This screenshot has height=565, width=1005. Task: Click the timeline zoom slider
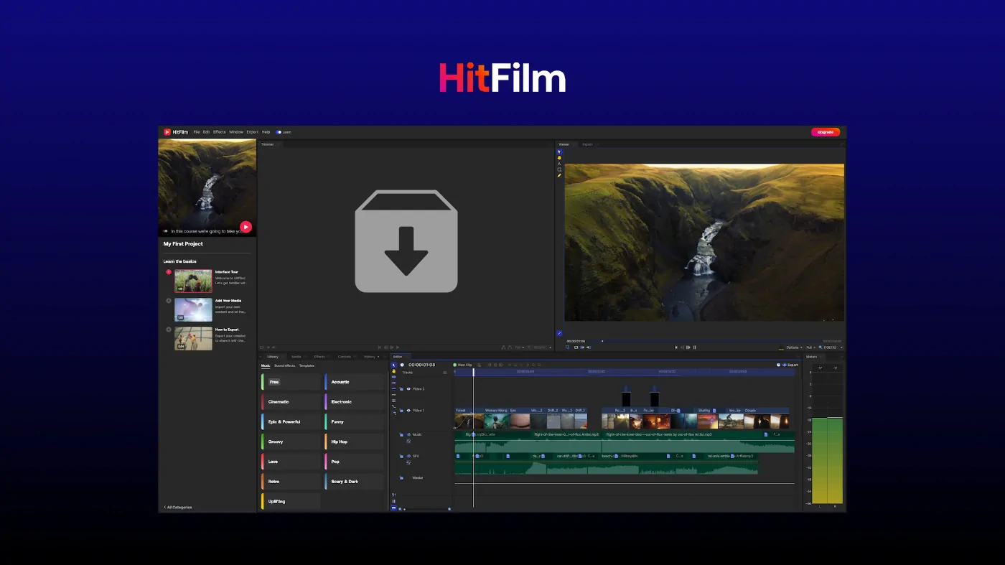[426, 509]
